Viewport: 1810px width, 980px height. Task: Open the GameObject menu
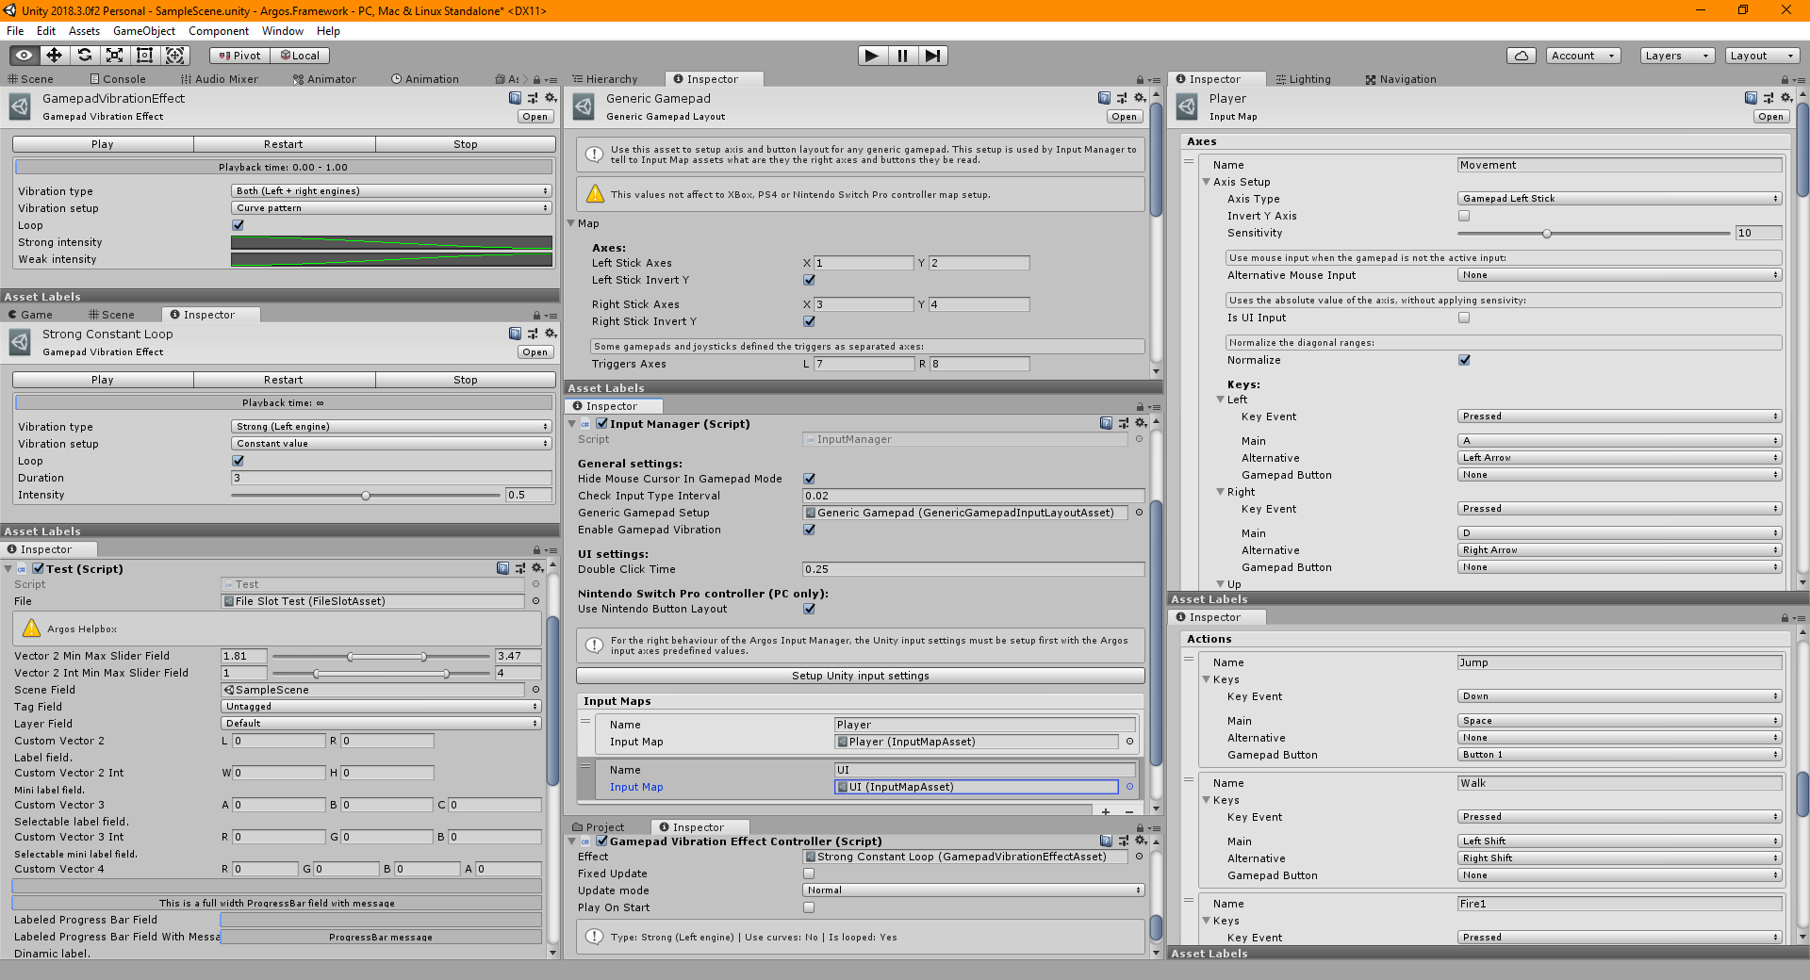(x=143, y=31)
